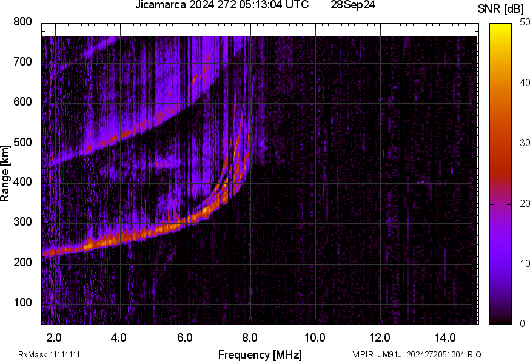Click the Jicamarca timestamp title text
This screenshot has height=361, width=530.
226,5
